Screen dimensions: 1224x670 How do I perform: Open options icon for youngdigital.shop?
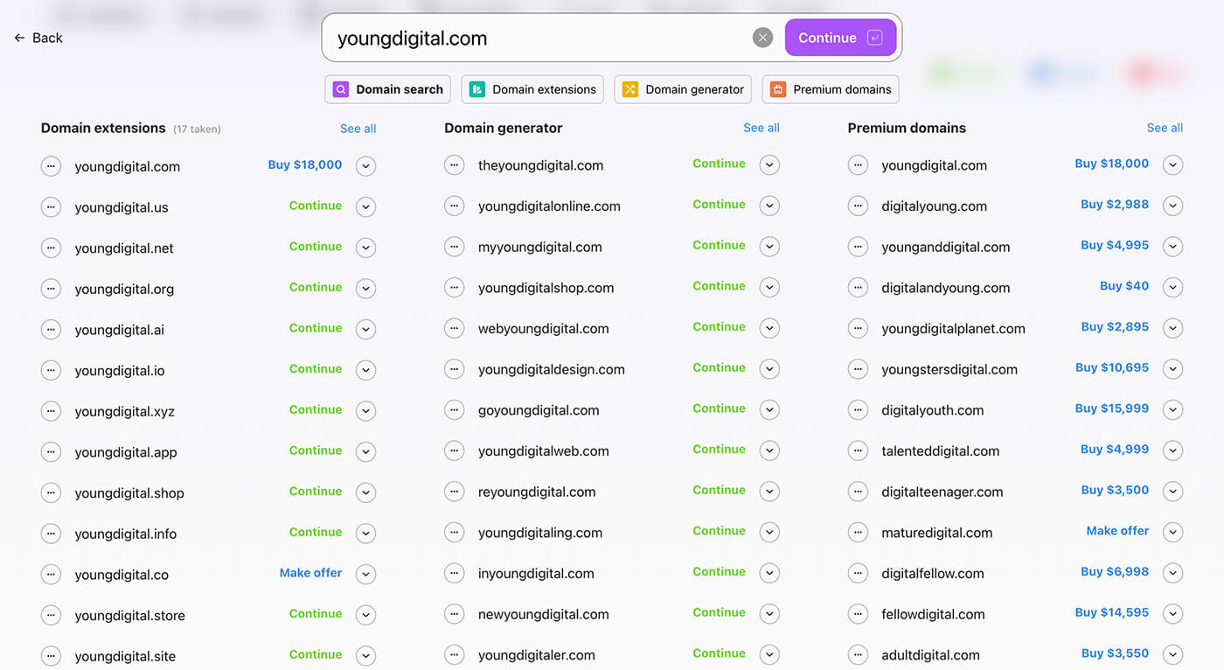(51, 492)
